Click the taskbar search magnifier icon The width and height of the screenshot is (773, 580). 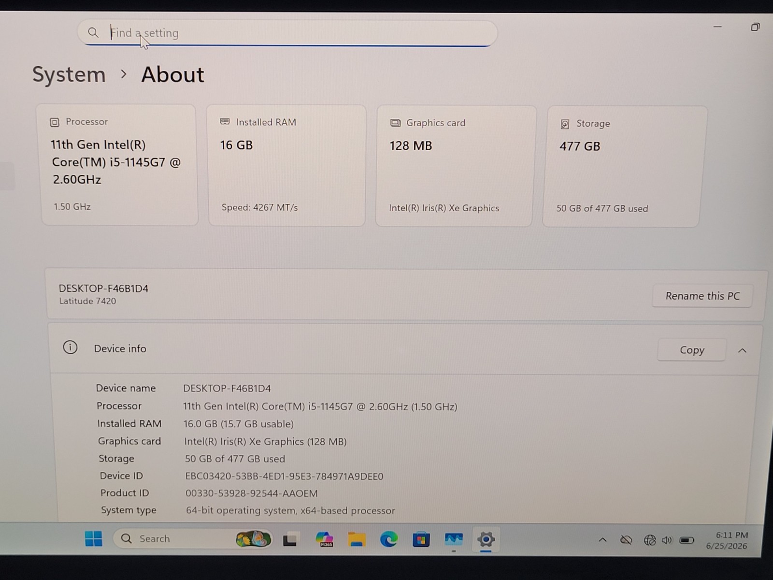(x=127, y=538)
